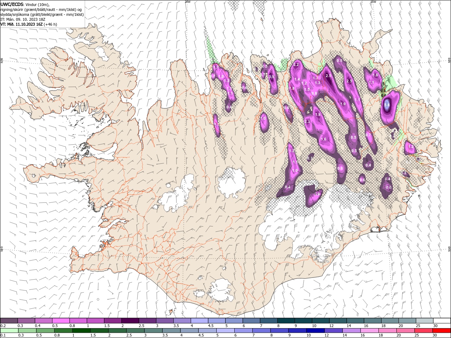Viewport: 451px width, 338px height.
Task: Click the 'VT: Mið. 11.10.2023 16Z' valid time
Action: [x=21, y=24]
